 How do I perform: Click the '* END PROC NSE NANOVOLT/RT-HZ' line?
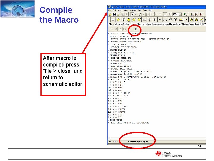(129, 123)
